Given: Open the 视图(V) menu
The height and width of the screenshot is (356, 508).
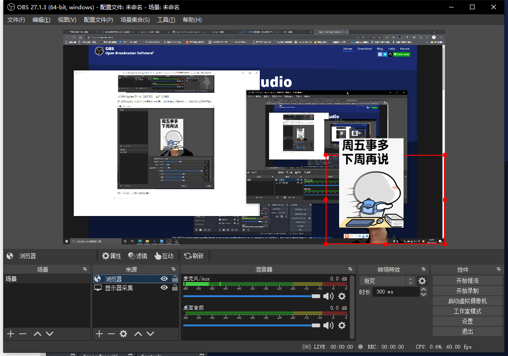Looking at the screenshot, I should [67, 20].
